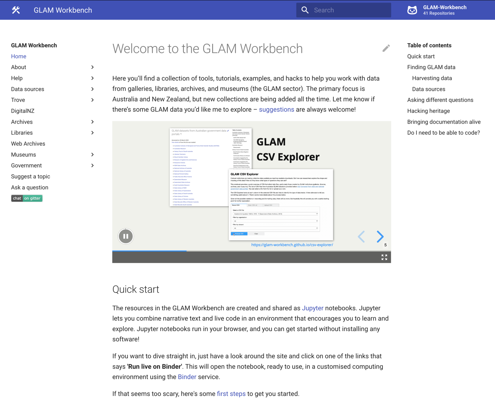The width and height of the screenshot is (495, 401).
Task: Jump to Quick start in table of contents
Action: pos(421,56)
